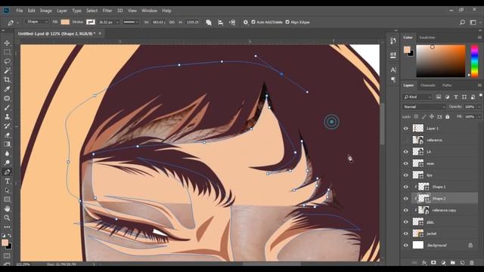Add a layer style with fx button
The image size is (484, 272).
pos(424,262)
